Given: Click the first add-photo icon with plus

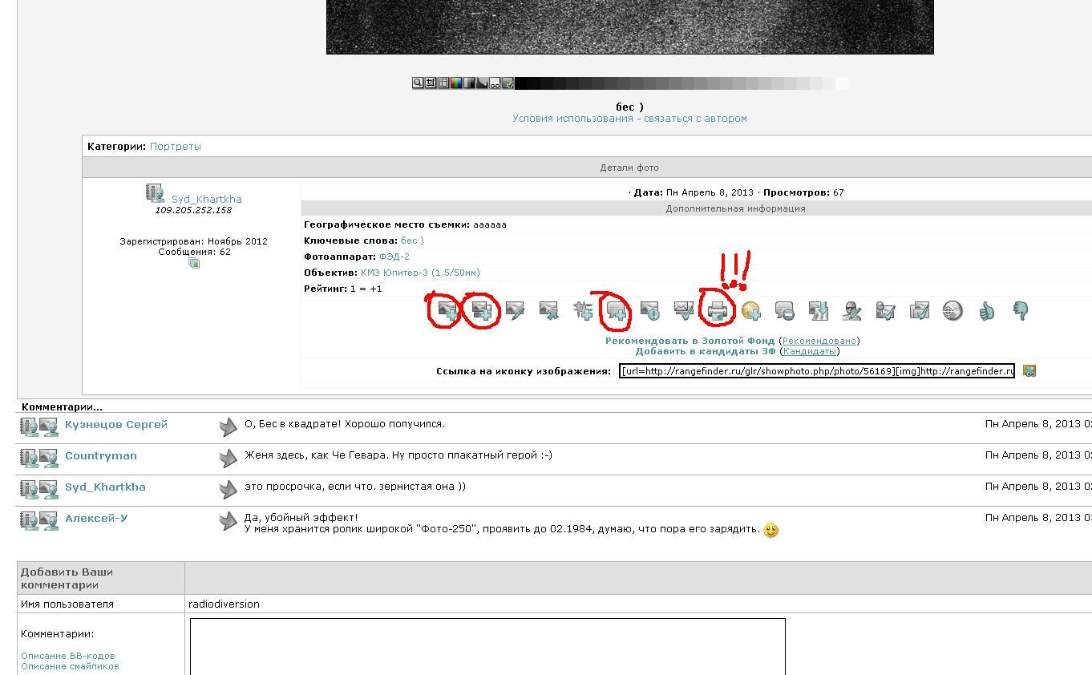Looking at the screenshot, I should click(446, 311).
